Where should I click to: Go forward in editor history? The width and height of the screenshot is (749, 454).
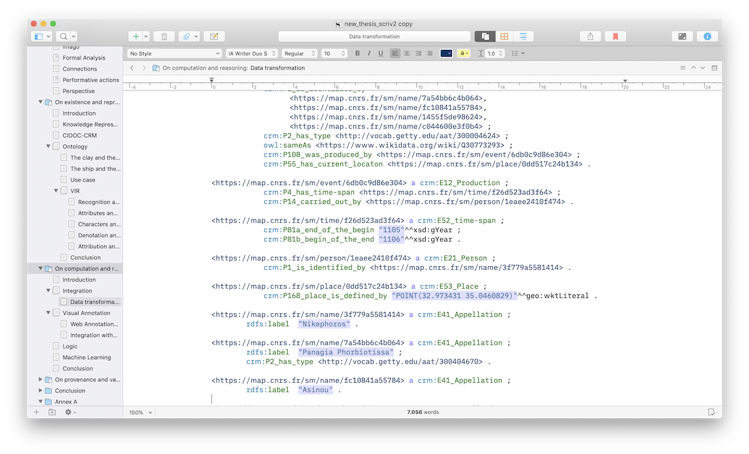coord(144,68)
